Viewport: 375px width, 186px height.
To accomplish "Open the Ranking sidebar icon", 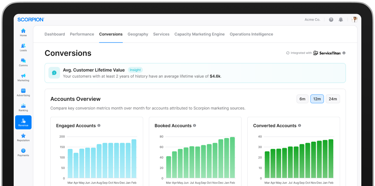I will (23, 107).
